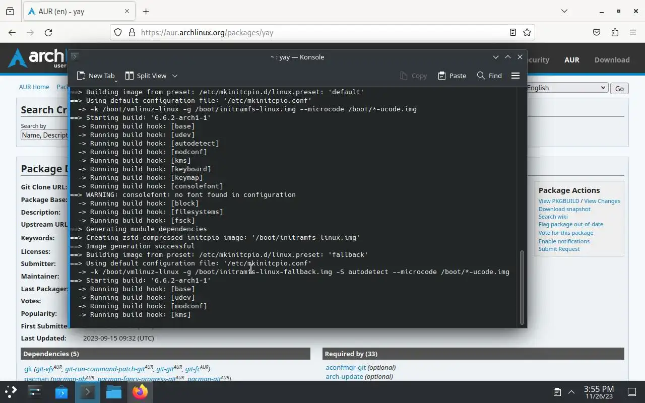Screen dimensions: 645x403
Task: Click the URL address field
Action: pos(322,32)
